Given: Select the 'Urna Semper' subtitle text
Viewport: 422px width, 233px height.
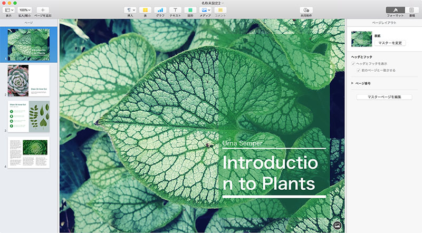Looking at the screenshot, I should 242,143.
